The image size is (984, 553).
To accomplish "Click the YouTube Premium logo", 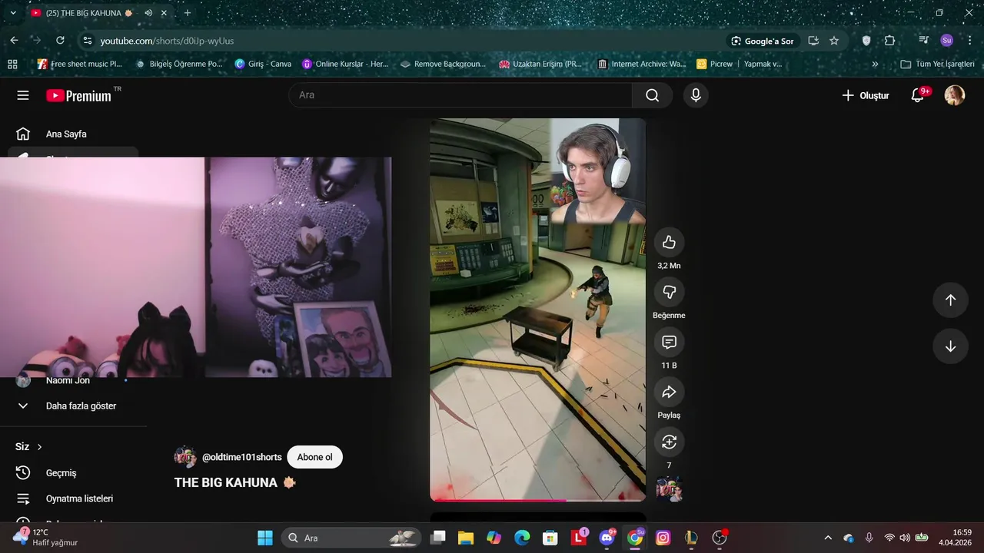I will (79, 95).
